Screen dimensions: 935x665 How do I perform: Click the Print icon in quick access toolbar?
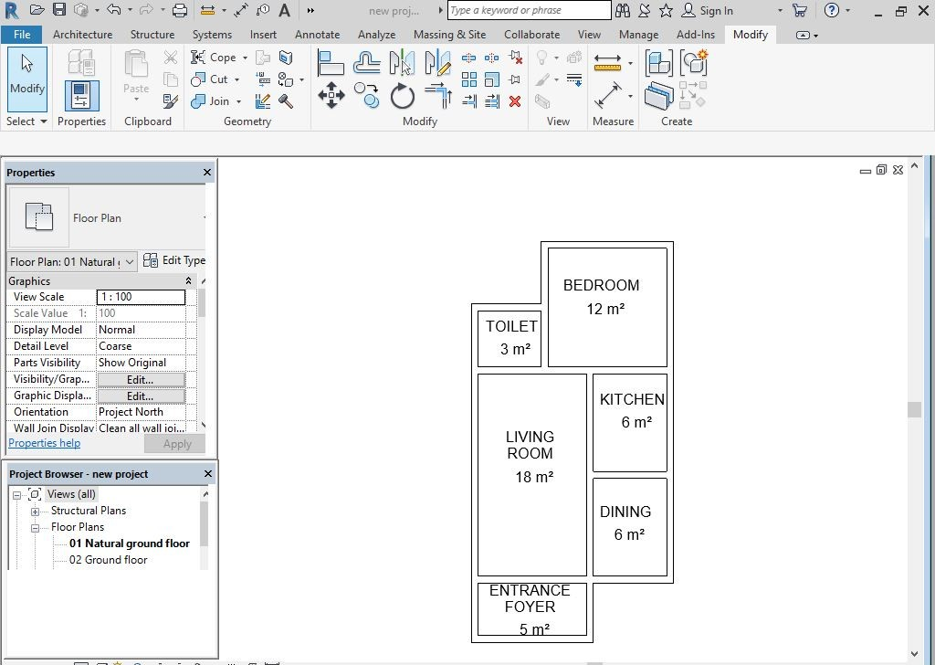(x=179, y=10)
